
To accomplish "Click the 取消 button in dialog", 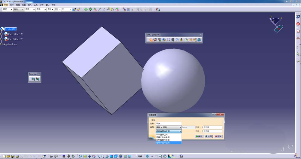I will pyautogui.click(x=218, y=136).
